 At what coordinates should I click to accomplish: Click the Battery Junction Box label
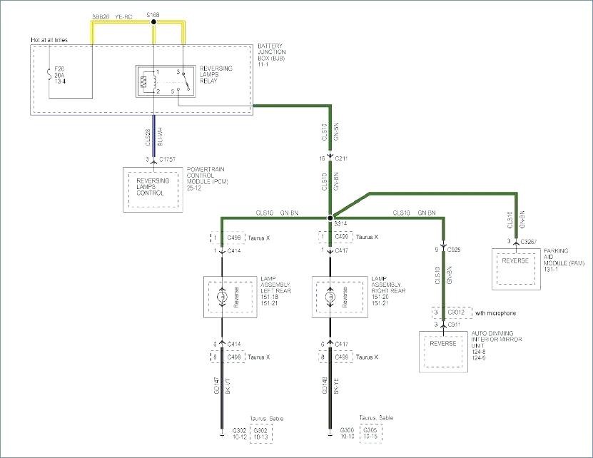272,55
